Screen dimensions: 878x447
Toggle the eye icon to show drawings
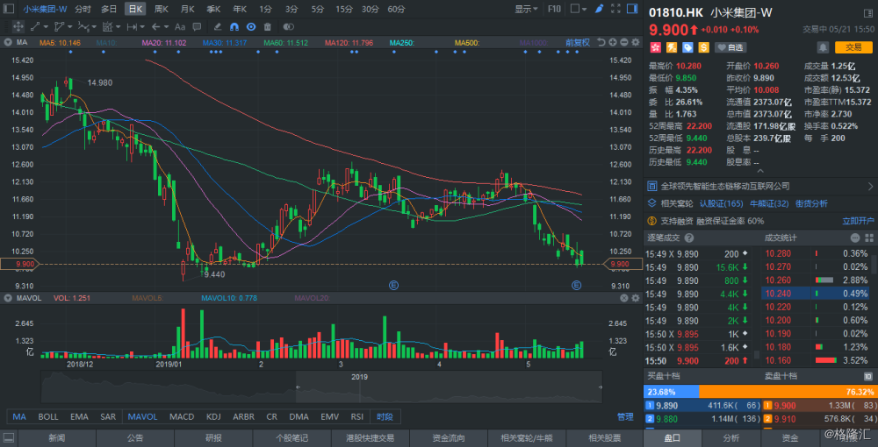coord(250,26)
